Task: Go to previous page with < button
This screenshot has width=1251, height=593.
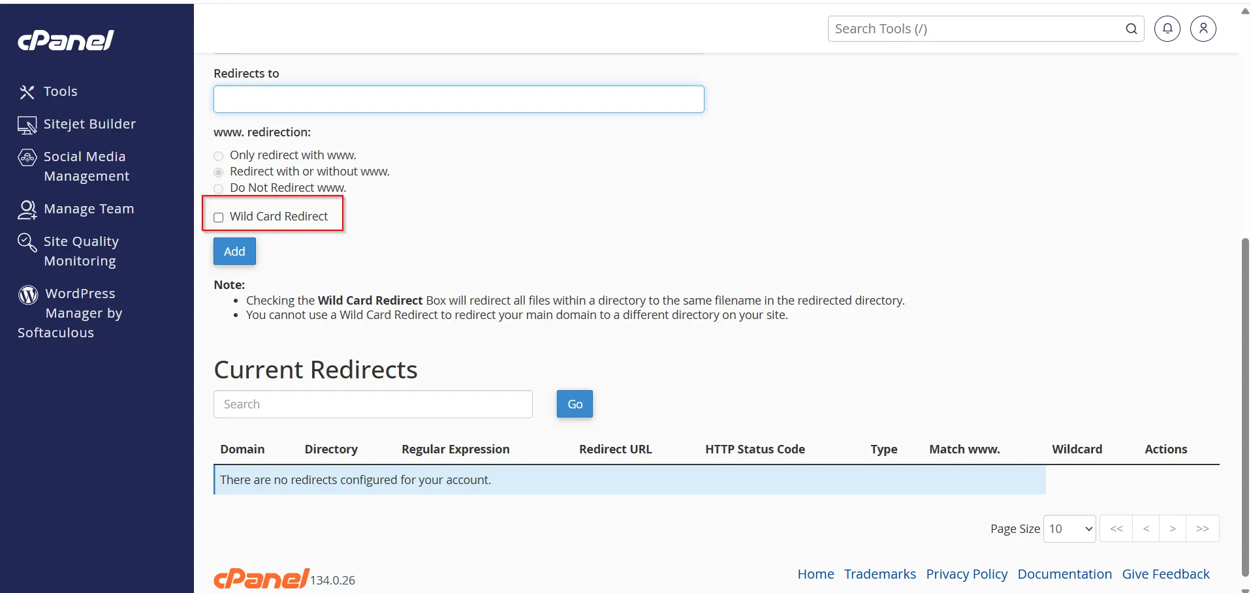Action: pyautogui.click(x=1146, y=528)
